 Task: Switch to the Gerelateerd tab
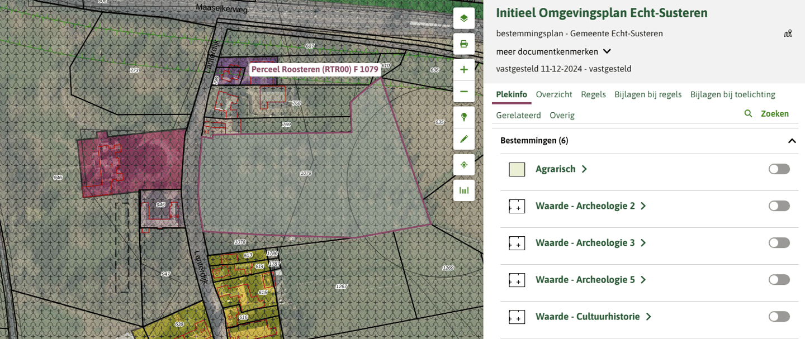(518, 115)
